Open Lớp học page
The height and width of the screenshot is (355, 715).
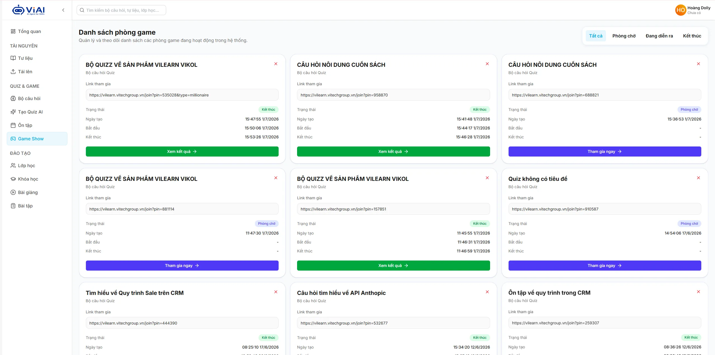click(x=37, y=165)
